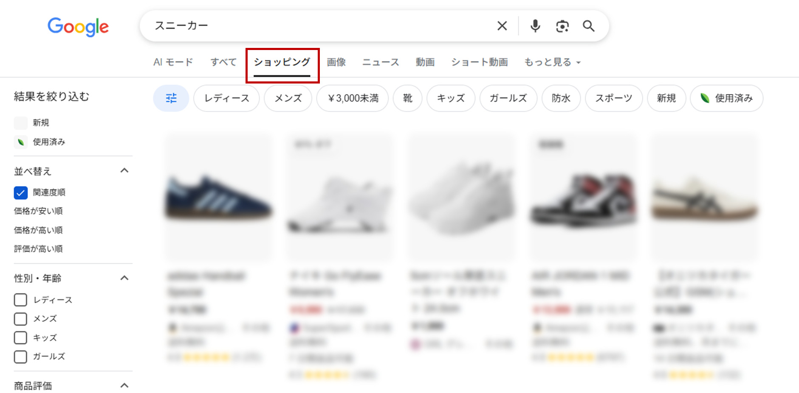
Task: Collapse the 性別・年齢 section
Action: click(x=124, y=278)
